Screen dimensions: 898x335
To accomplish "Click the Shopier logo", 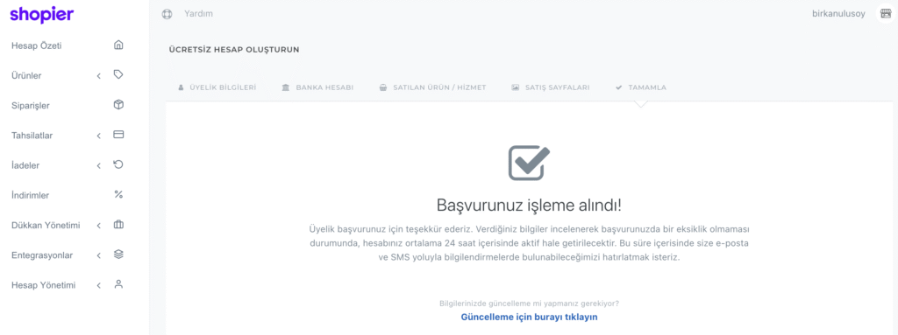I will [42, 14].
